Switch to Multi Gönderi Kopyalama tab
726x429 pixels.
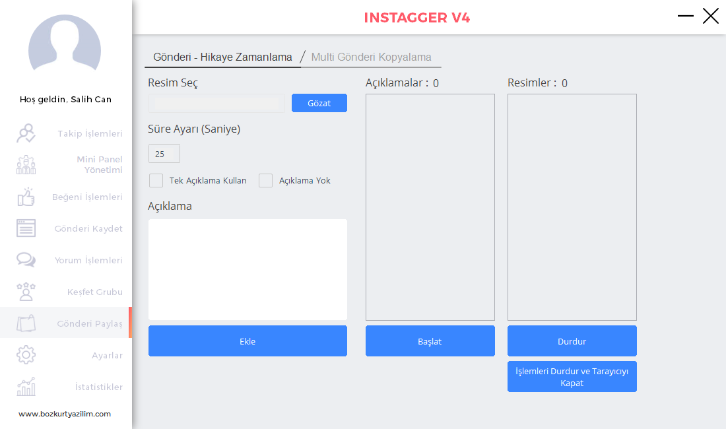(x=371, y=57)
